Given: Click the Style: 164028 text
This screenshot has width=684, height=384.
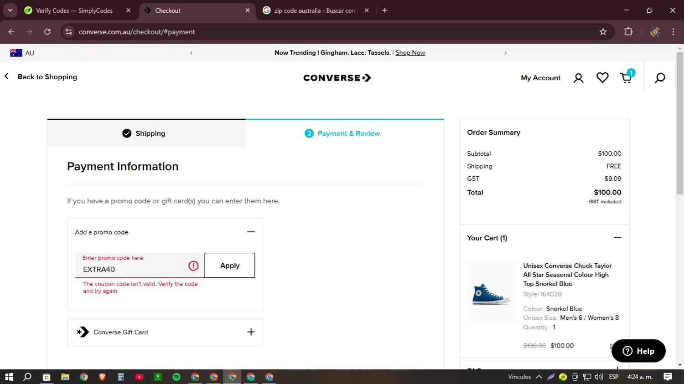Looking at the screenshot, I should [x=542, y=294].
